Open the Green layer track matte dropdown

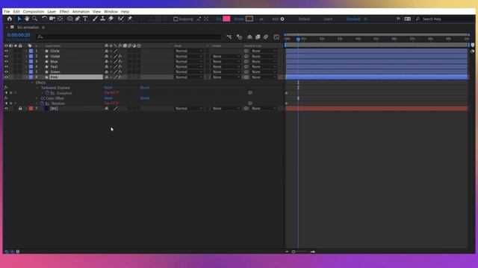coord(226,71)
